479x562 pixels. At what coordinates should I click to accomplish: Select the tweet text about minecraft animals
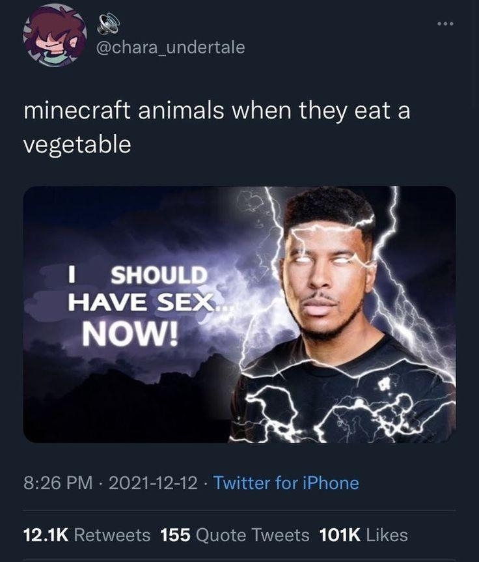click(x=216, y=127)
